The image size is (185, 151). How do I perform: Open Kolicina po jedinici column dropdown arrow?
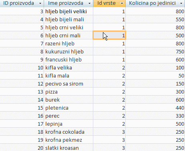(x=181, y=3)
